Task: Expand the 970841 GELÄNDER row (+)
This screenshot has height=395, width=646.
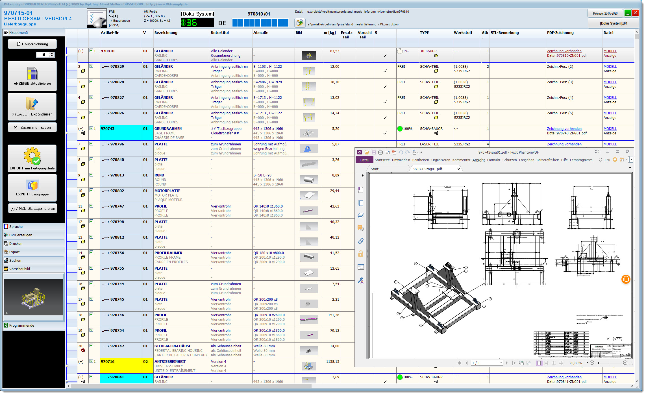Action: pyautogui.click(x=81, y=377)
